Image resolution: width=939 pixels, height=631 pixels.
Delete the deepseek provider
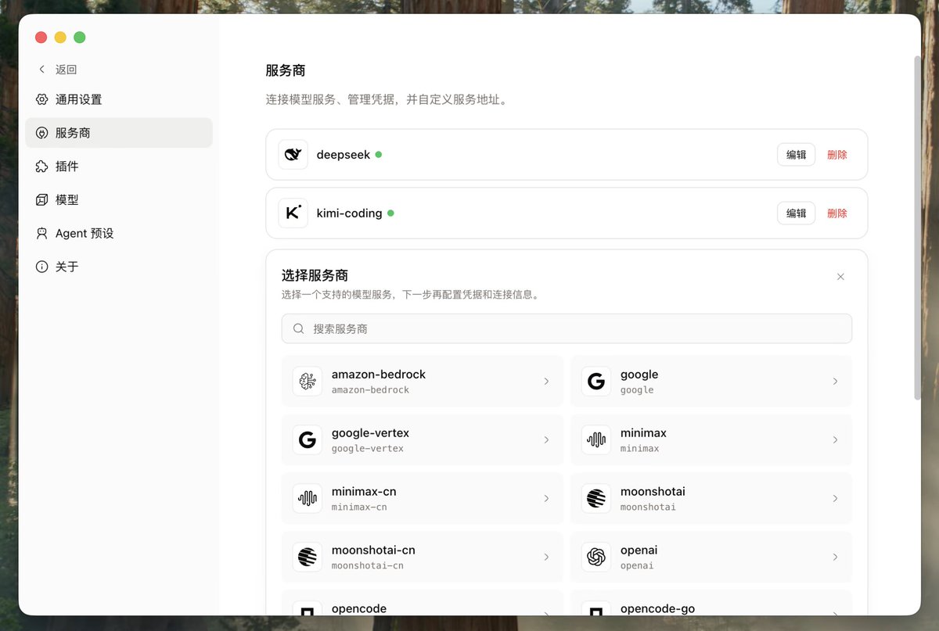[x=837, y=155]
